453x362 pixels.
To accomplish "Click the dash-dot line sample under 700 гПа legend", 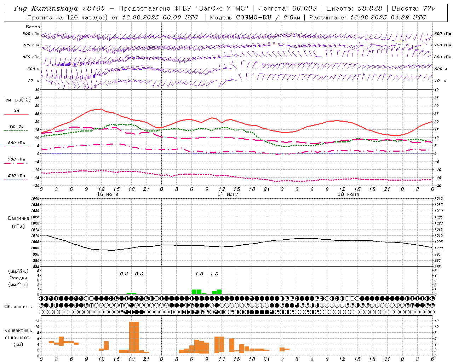I will tap(16, 163).
